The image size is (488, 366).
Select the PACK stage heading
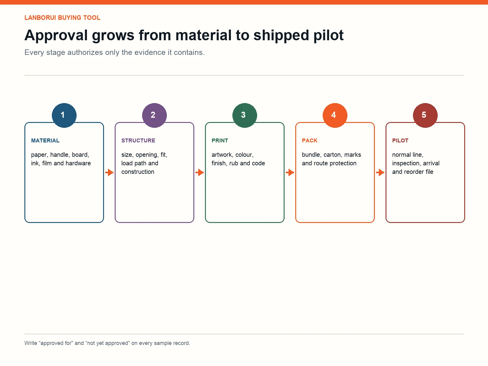click(x=310, y=141)
